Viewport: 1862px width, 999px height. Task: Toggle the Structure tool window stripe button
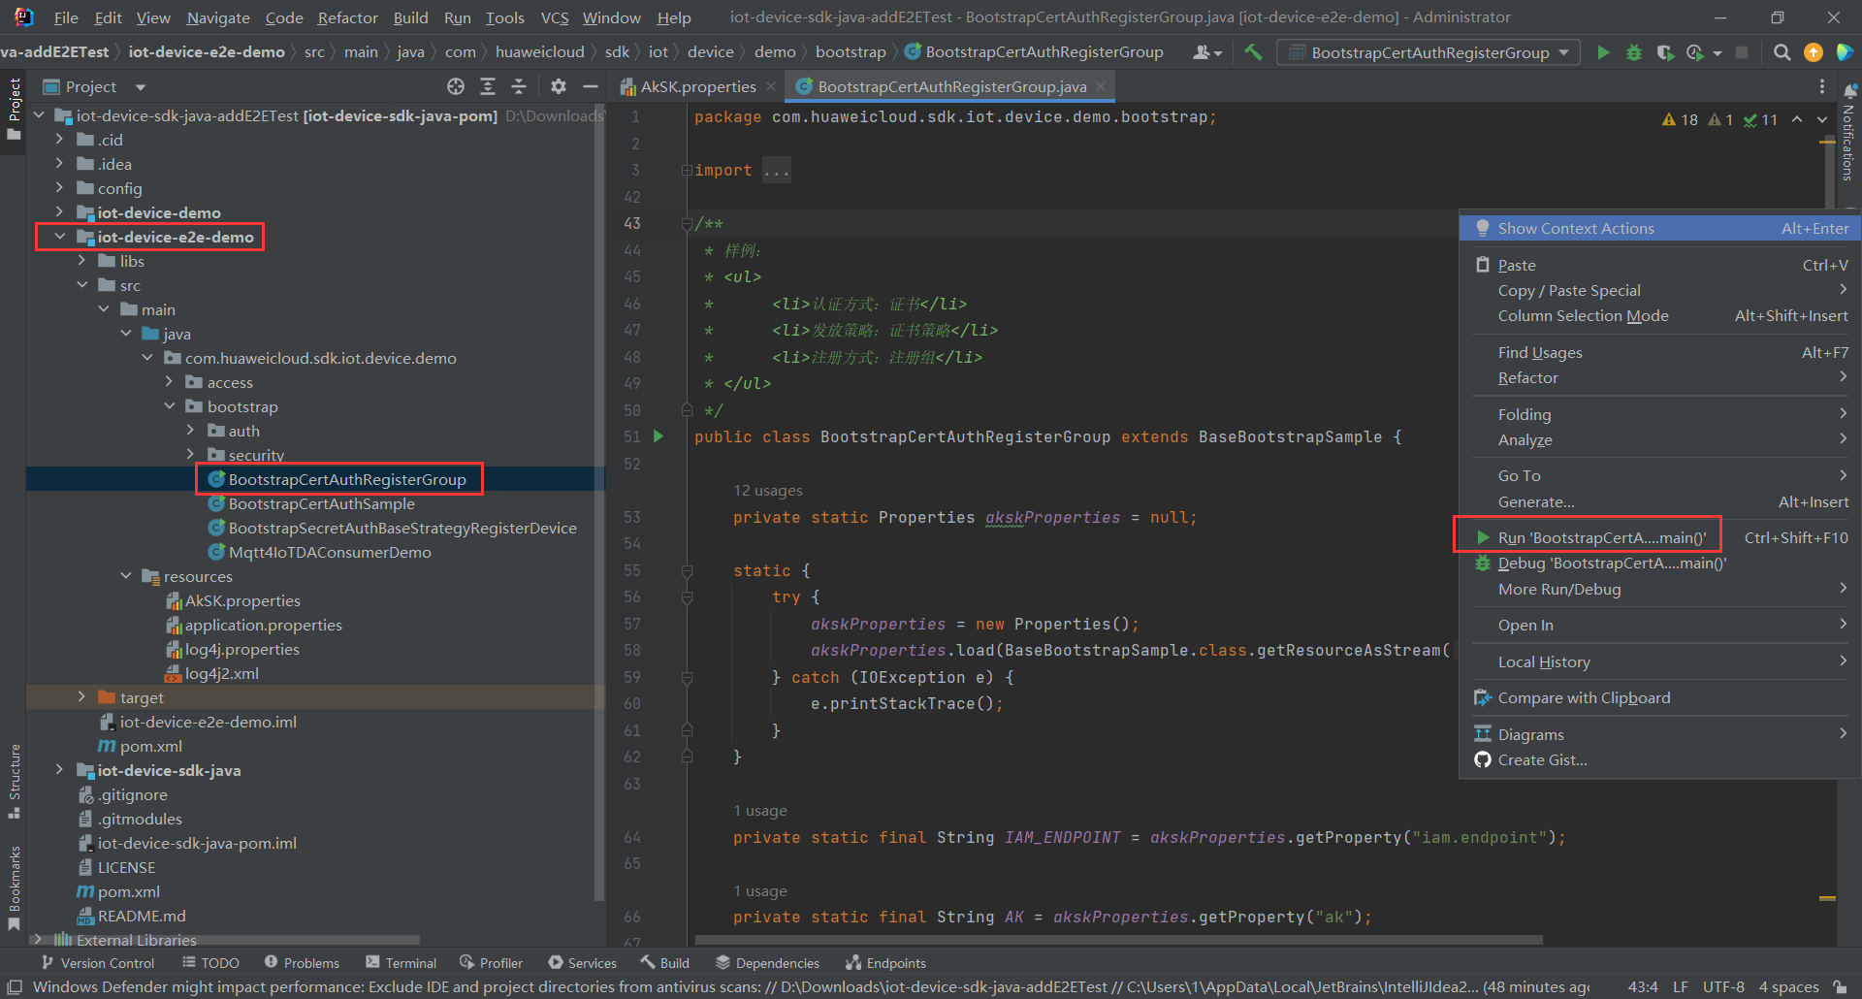(14, 781)
